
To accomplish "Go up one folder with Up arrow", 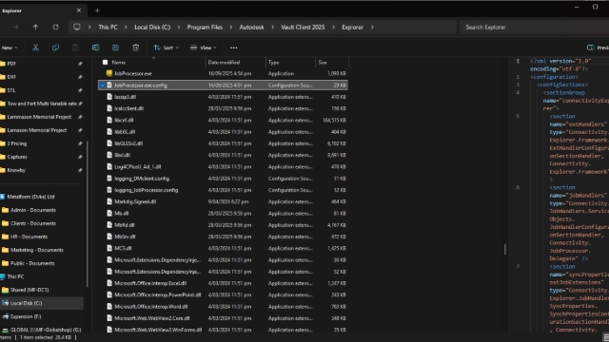I will point(35,28).
